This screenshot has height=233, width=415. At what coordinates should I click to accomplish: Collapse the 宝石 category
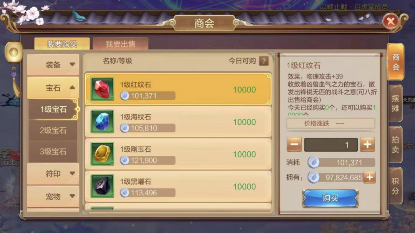point(53,88)
